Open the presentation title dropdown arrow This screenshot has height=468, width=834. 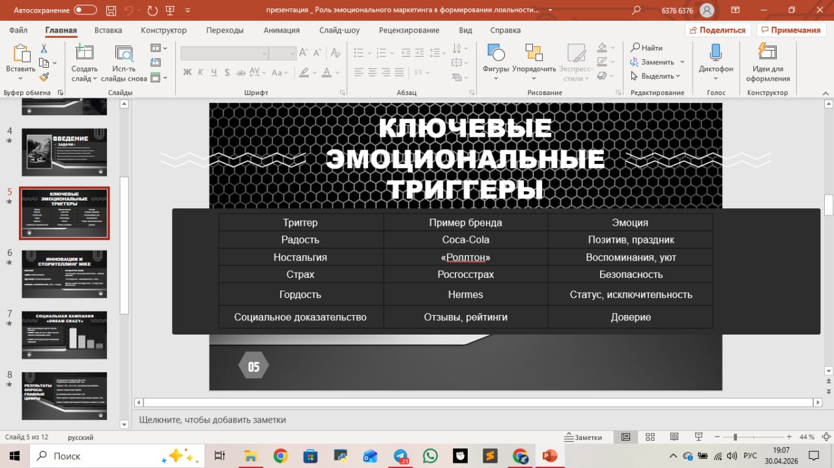pos(551,10)
